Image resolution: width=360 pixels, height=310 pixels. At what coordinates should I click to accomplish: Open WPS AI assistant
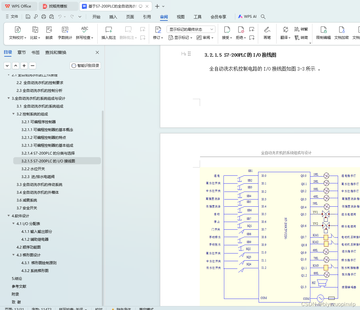247,17
